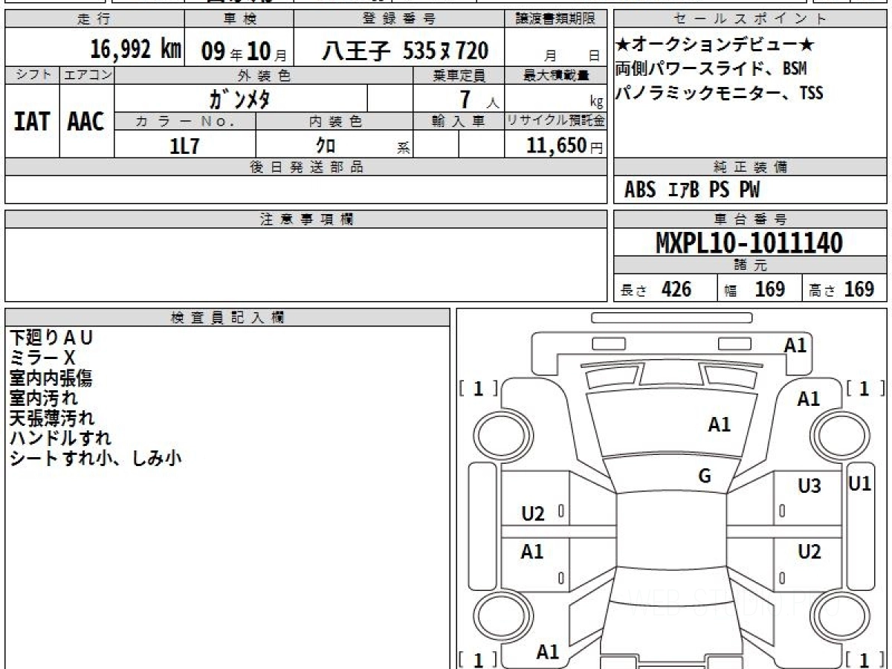Click inspector note 下廻りAU
Screen dimensions: 892x669
coord(51,337)
